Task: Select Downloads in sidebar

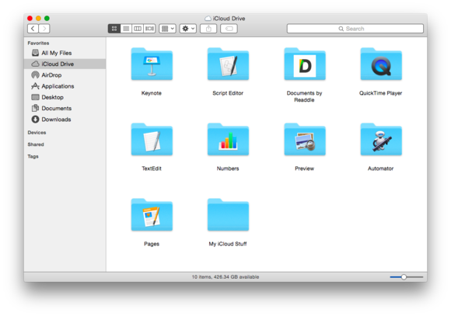Action: point(65,120)
